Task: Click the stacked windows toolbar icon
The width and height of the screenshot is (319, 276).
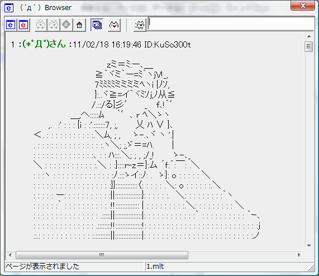Action: point(97,25)
